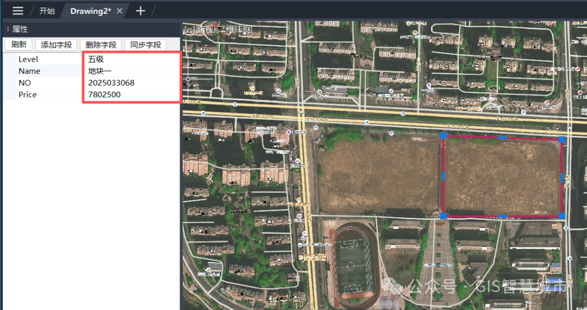The width and height of the screenshot is (587, 310).
Task: Select the Drawing2* document tab
Action: tap(91, 11)
